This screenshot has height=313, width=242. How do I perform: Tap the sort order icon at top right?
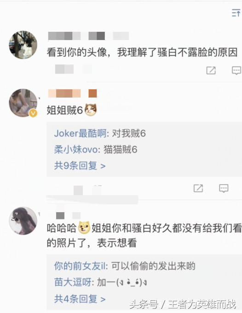tap(236, 13)
